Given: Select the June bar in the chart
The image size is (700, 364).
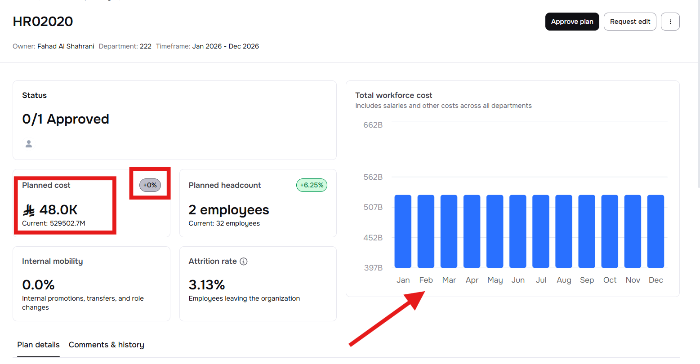Looking at the screenshot, I should coord(518,231).
